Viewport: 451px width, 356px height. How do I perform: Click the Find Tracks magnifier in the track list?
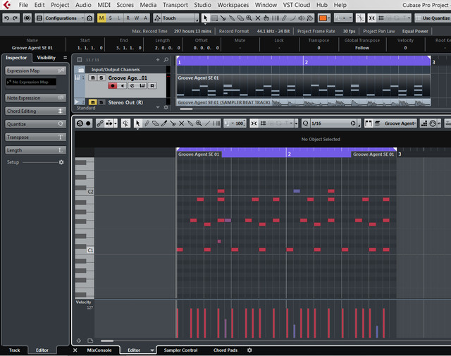(166, 60)
